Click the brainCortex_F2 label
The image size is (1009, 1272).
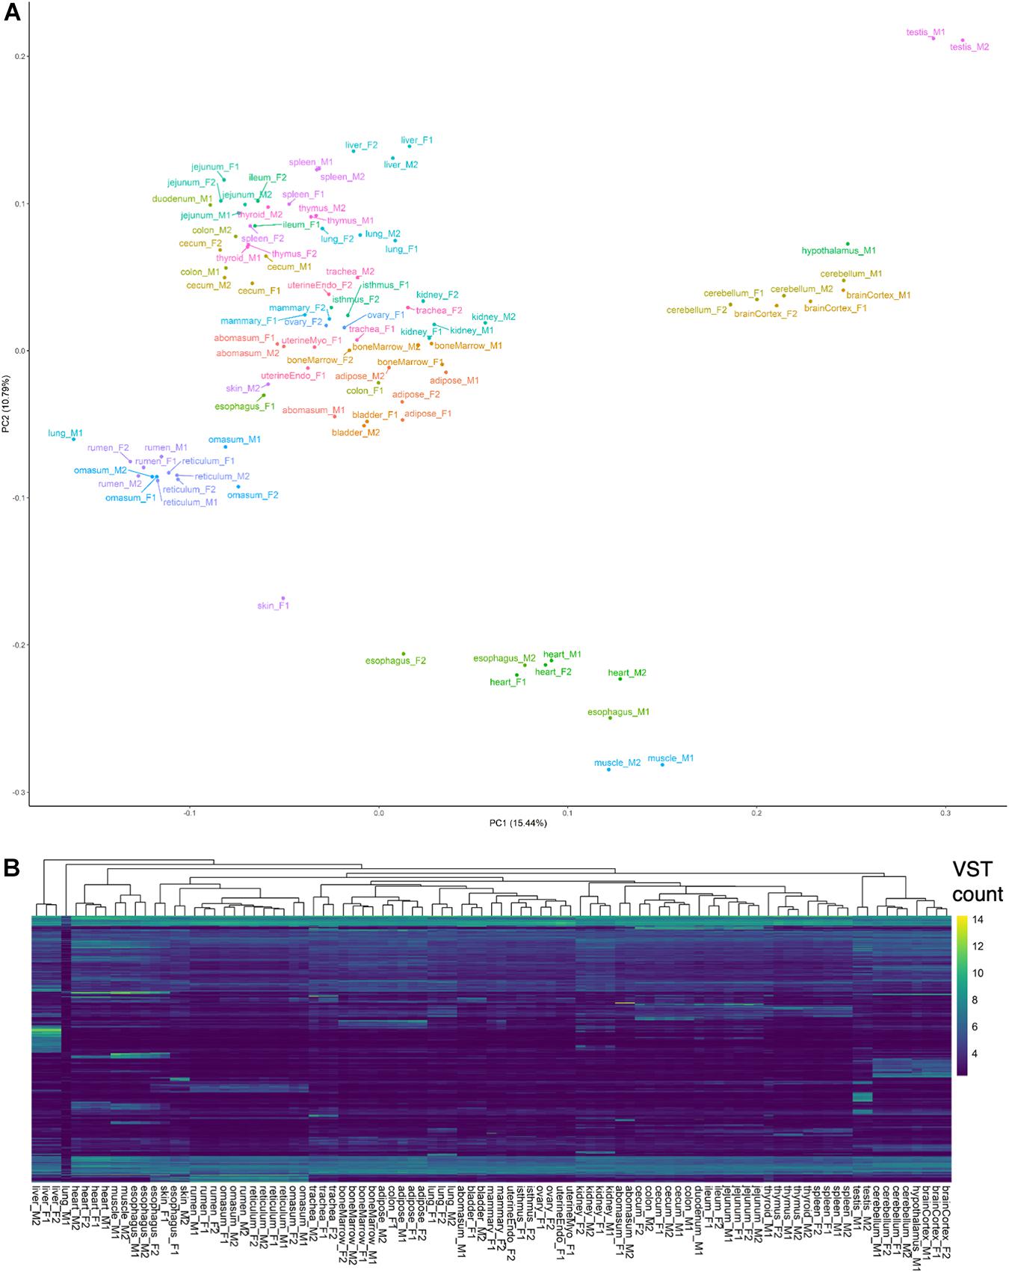pyautogui.click(x=765, y=314)
